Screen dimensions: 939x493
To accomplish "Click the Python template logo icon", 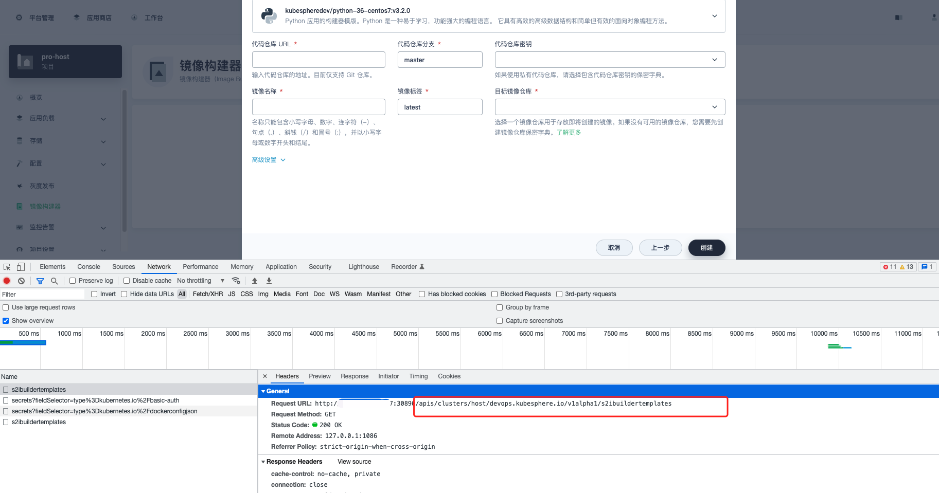I will tap(269, 15).
